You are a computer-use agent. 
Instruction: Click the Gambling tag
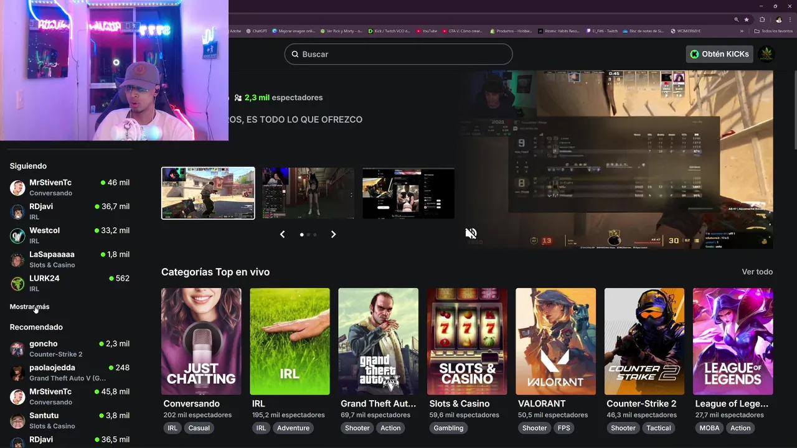tap(448, 428)
